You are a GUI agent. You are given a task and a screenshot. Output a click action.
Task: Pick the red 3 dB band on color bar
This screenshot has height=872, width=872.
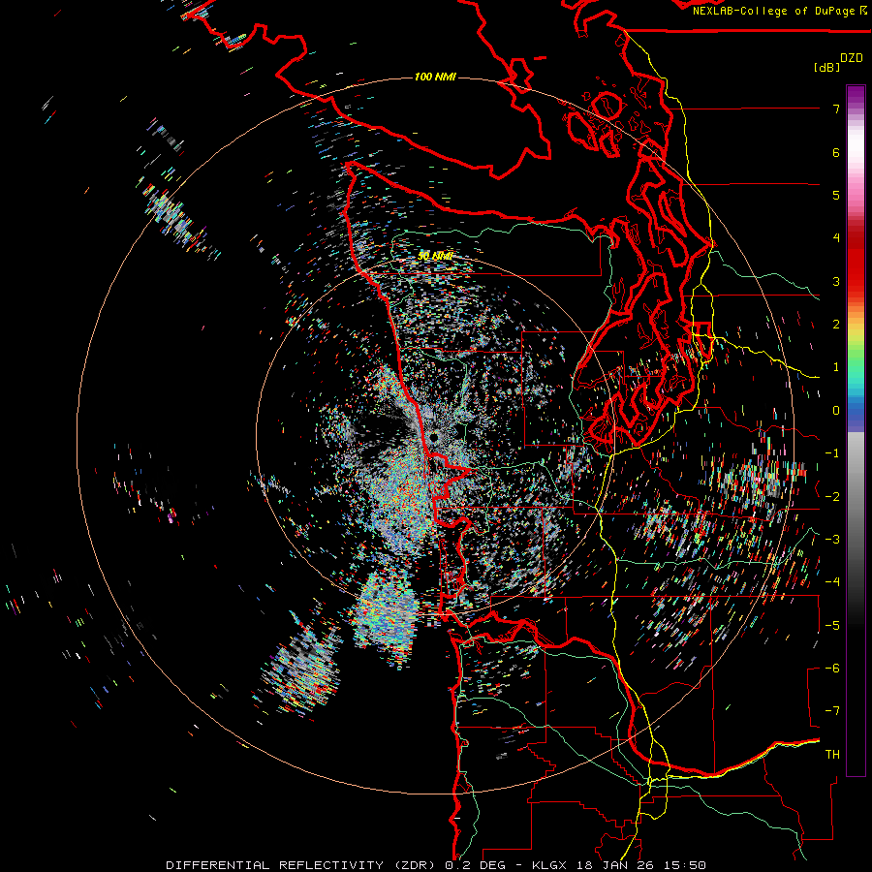click(856, 281)
